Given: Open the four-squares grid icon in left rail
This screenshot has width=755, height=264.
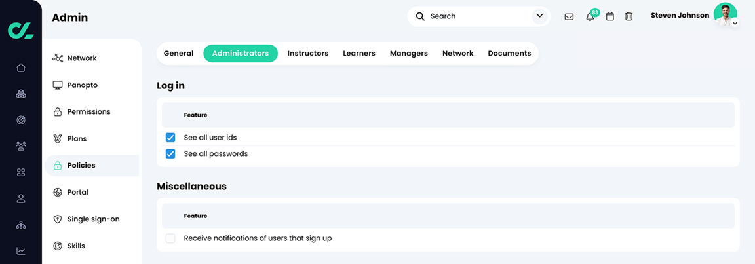Looking at the screenshot, I should [21, 172].
